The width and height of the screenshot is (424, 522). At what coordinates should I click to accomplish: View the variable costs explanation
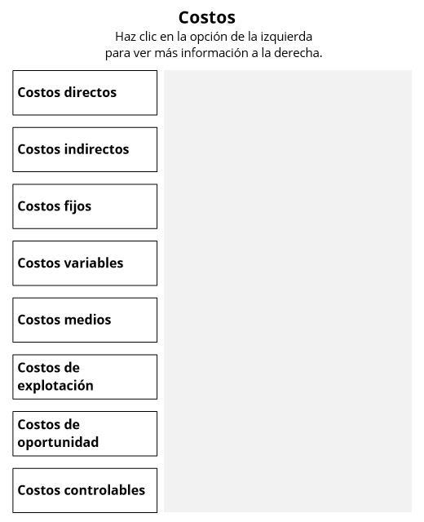pos(85,263)
